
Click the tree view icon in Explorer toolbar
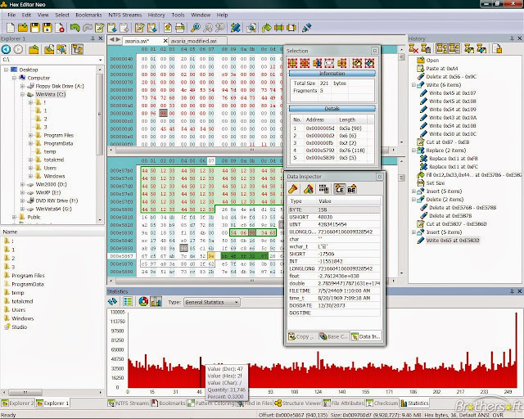click(78, 49)
